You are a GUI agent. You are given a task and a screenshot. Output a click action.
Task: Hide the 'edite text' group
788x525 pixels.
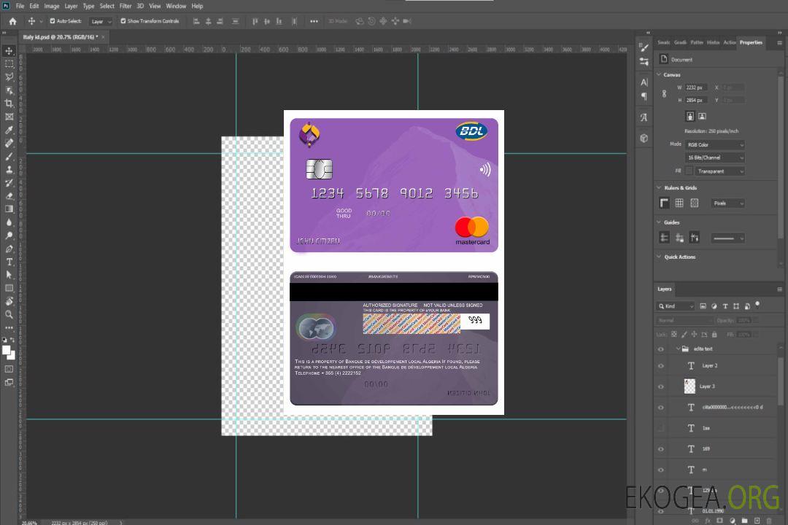pyautogui.click(x=661, y=349)
